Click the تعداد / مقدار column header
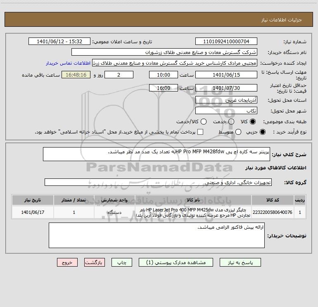Image resolution: width=318 pixels, height=307 pixels. click(x=74, y=200)
